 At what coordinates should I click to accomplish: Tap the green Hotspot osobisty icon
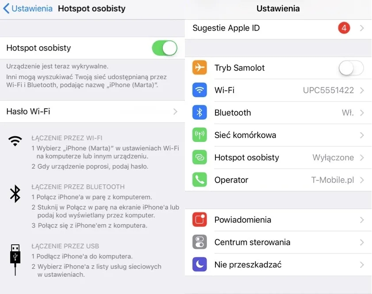click(199, 157)
